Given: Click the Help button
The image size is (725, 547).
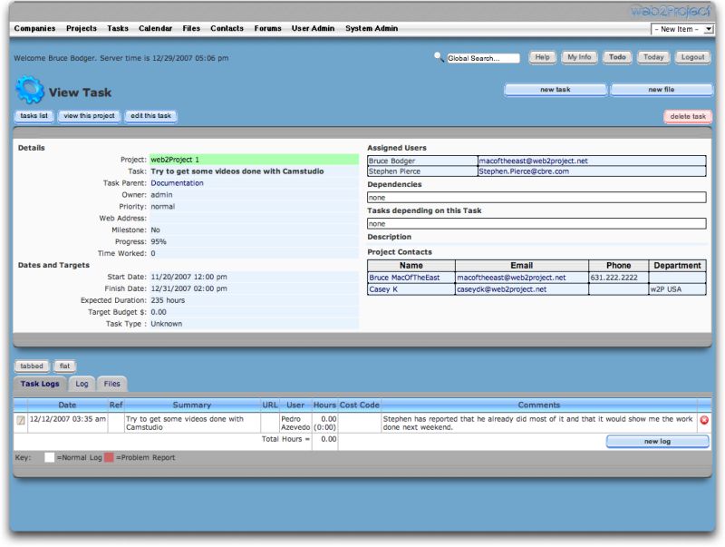Looking at the screenshot, I should [542, 57].
